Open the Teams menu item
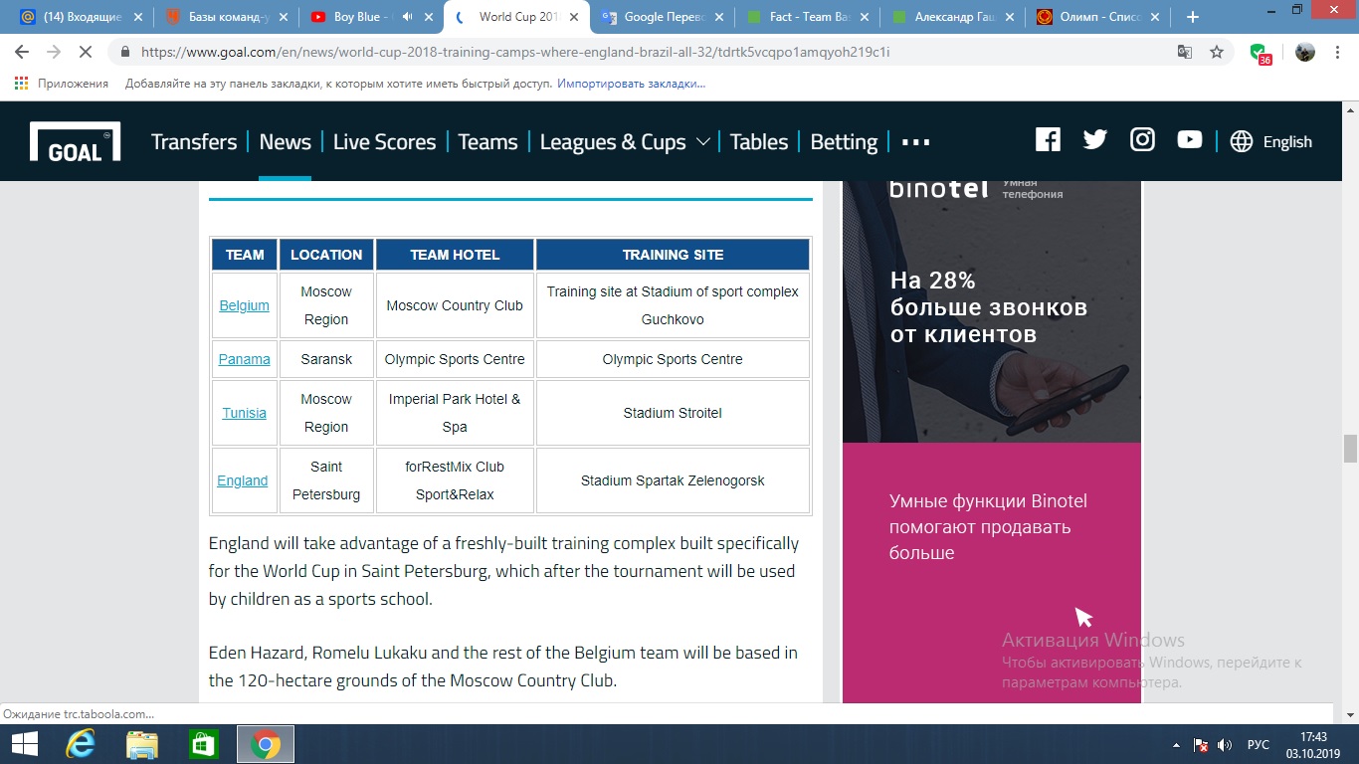 (487, 141)
